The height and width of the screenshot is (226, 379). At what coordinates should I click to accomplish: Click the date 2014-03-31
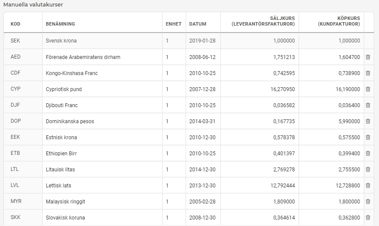[202, 121]
